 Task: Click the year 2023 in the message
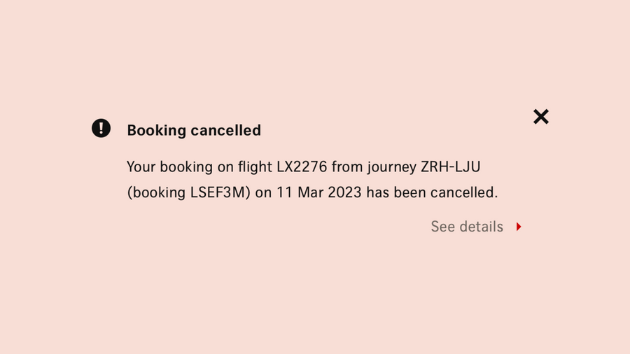pos(345,192)
